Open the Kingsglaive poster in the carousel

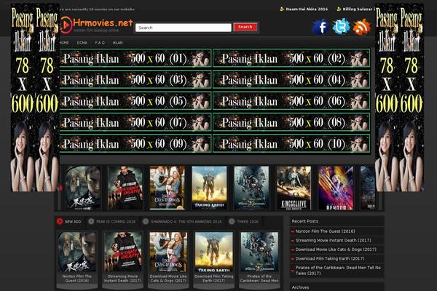pos(294,188)
